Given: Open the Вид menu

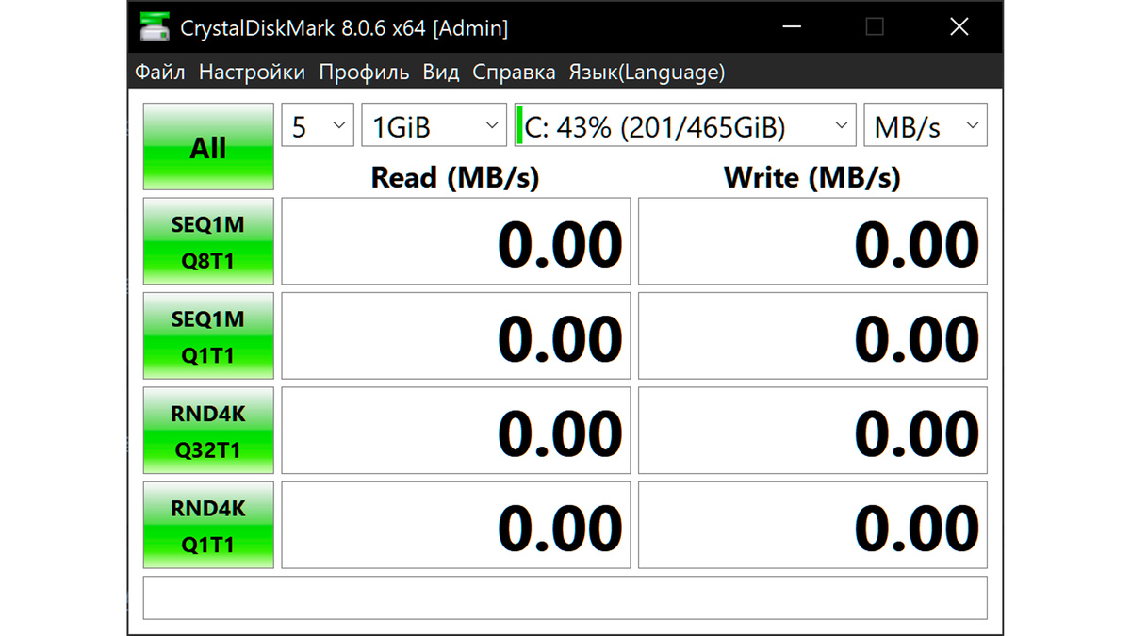Looking at the screenshot, I should 441,73.
